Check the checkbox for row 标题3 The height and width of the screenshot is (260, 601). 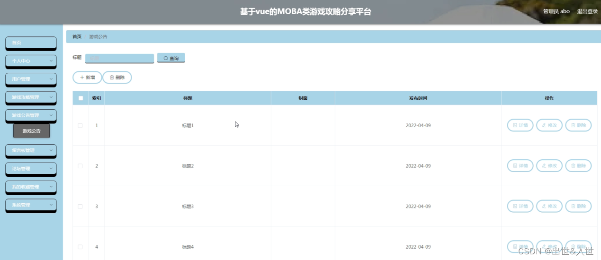pos(80,207)
